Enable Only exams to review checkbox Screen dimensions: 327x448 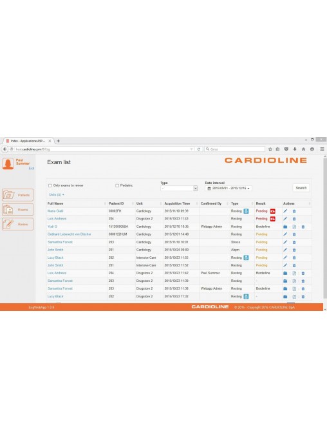[x=50, y=185]
